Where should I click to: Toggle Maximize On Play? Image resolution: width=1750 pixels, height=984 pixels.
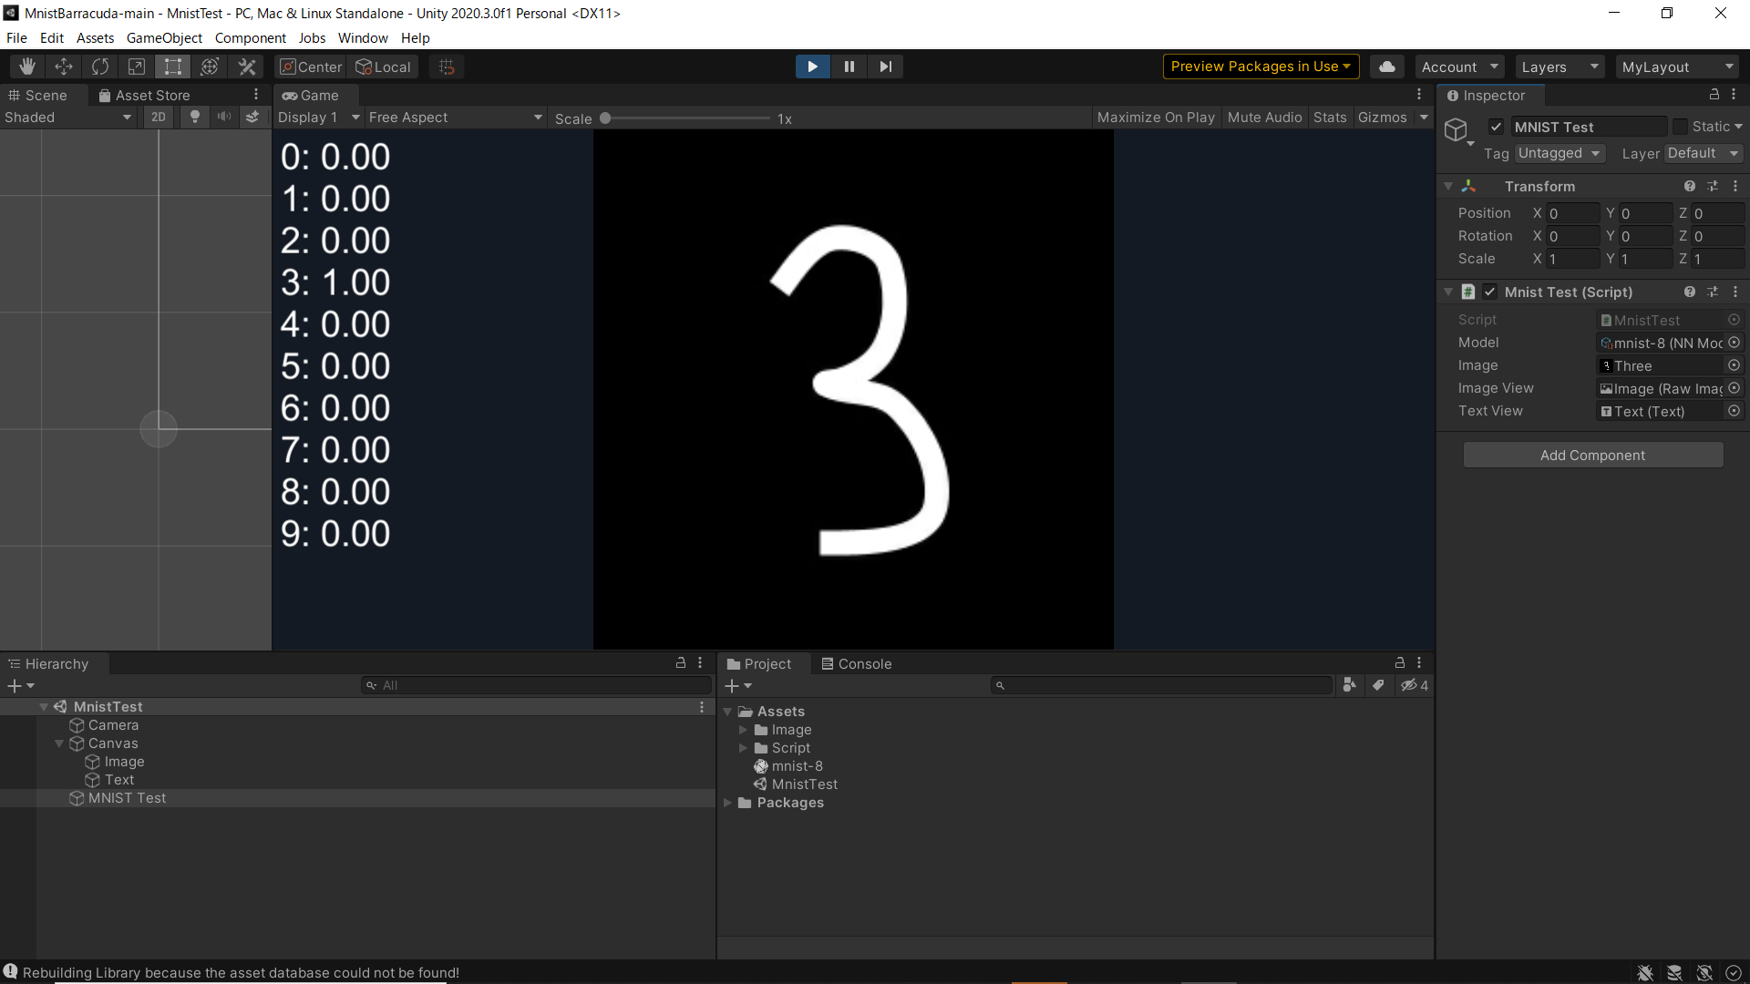pyautogui.click(x=1156, y=117)
